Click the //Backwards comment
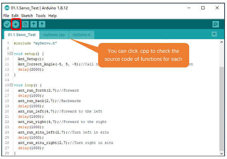The image size is (227, 159). [x=69, y=101]
